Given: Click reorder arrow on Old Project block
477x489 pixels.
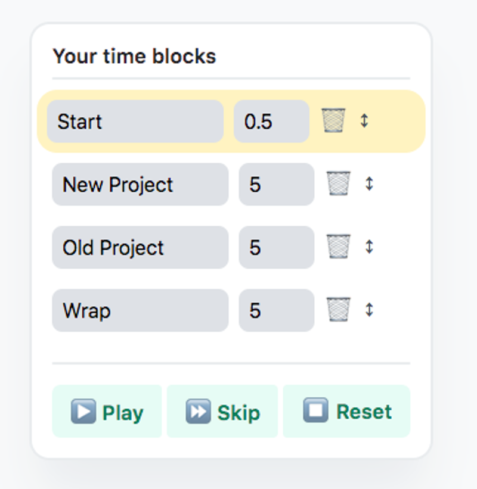Looking at the screenshot, I should (x=369, y=247).
